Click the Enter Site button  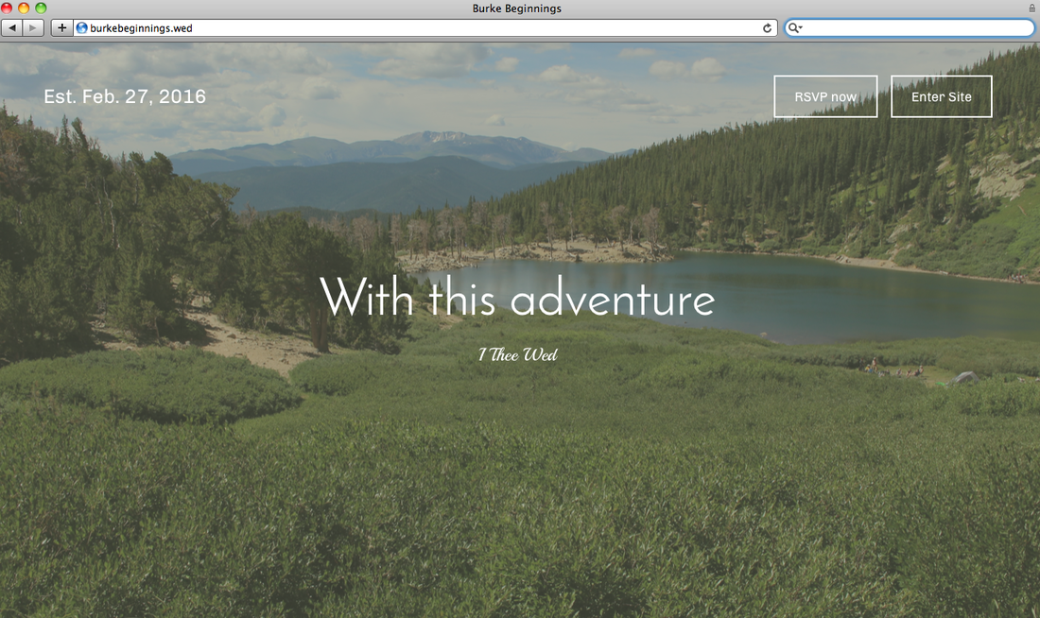pos(941,96)
